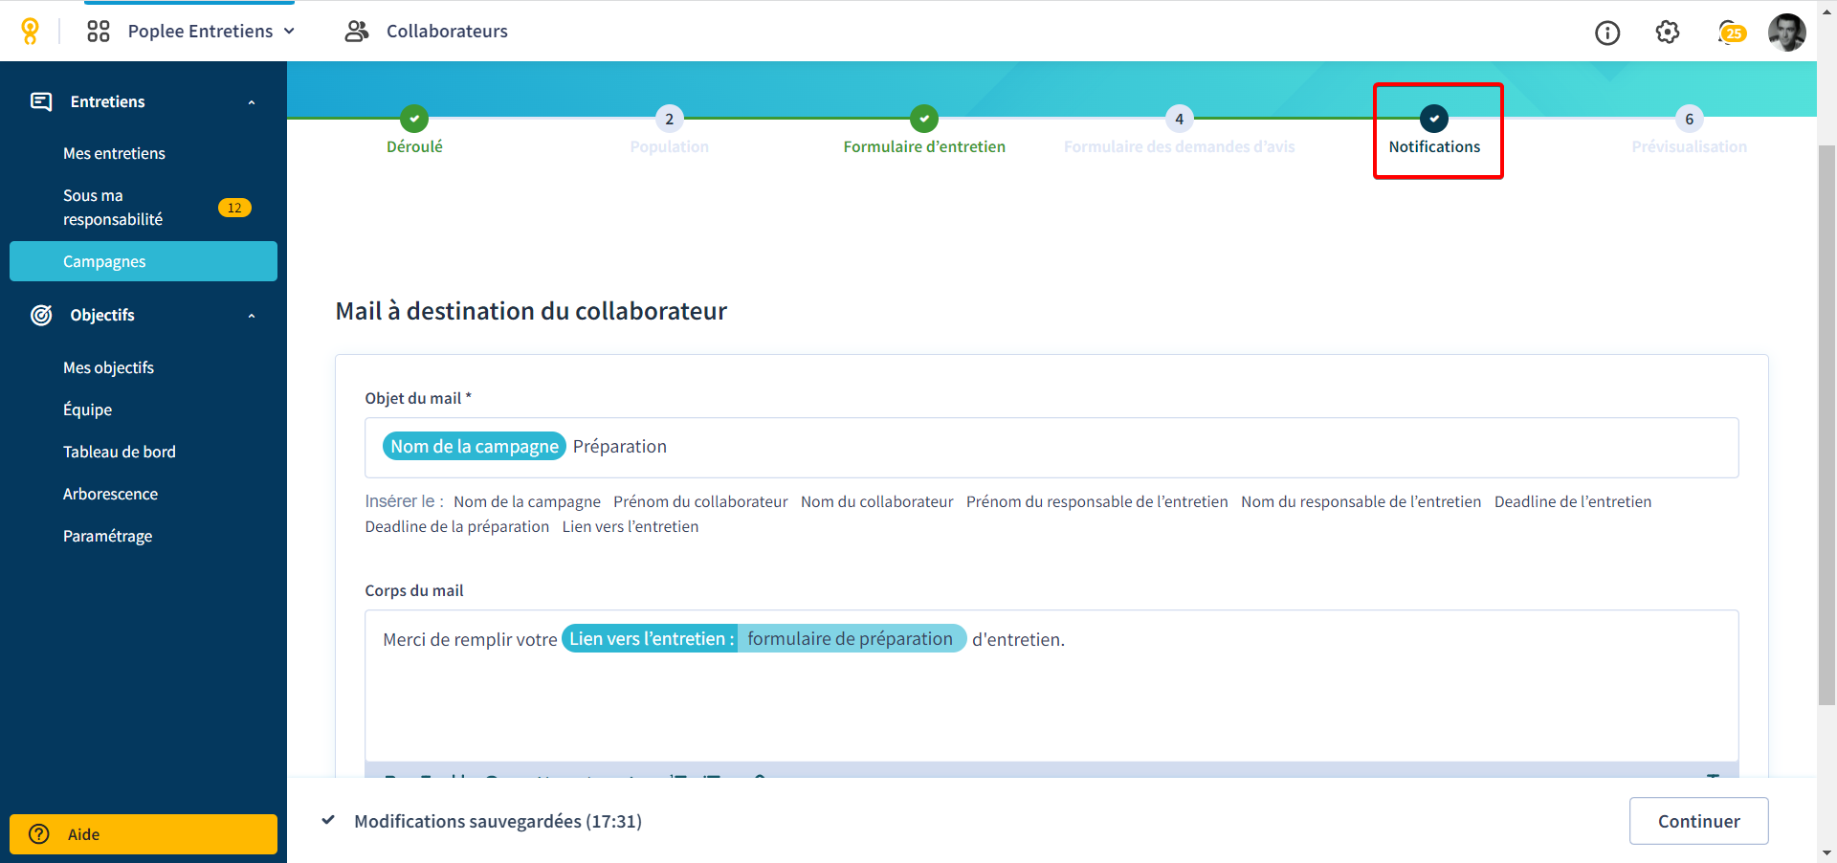The image size is (1837, 863).
Task: Go to the Déroulé step
Action: 414,130
